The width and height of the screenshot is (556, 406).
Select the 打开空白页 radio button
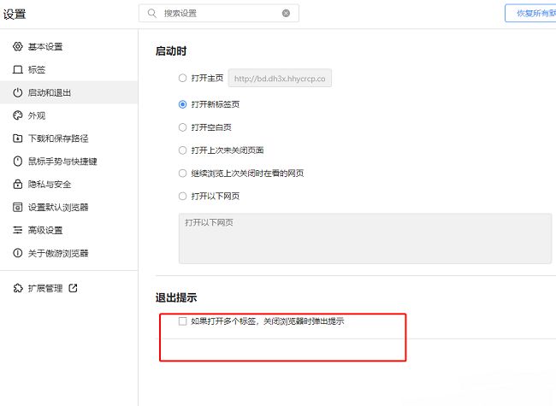pyautogui.click(x=182, y=127)
